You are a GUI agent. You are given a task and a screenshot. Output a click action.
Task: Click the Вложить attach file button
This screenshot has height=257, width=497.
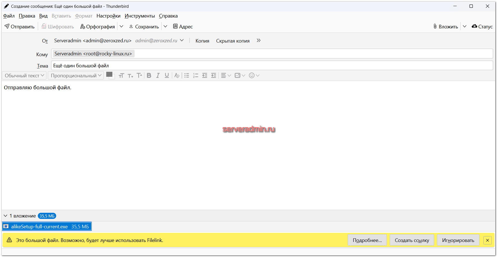pos(446,27)
